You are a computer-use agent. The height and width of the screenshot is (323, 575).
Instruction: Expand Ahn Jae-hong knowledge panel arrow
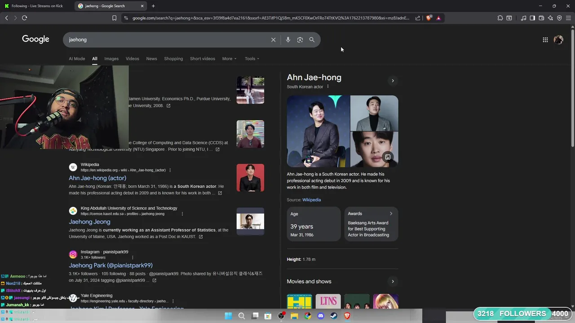(x=393, y=81)
